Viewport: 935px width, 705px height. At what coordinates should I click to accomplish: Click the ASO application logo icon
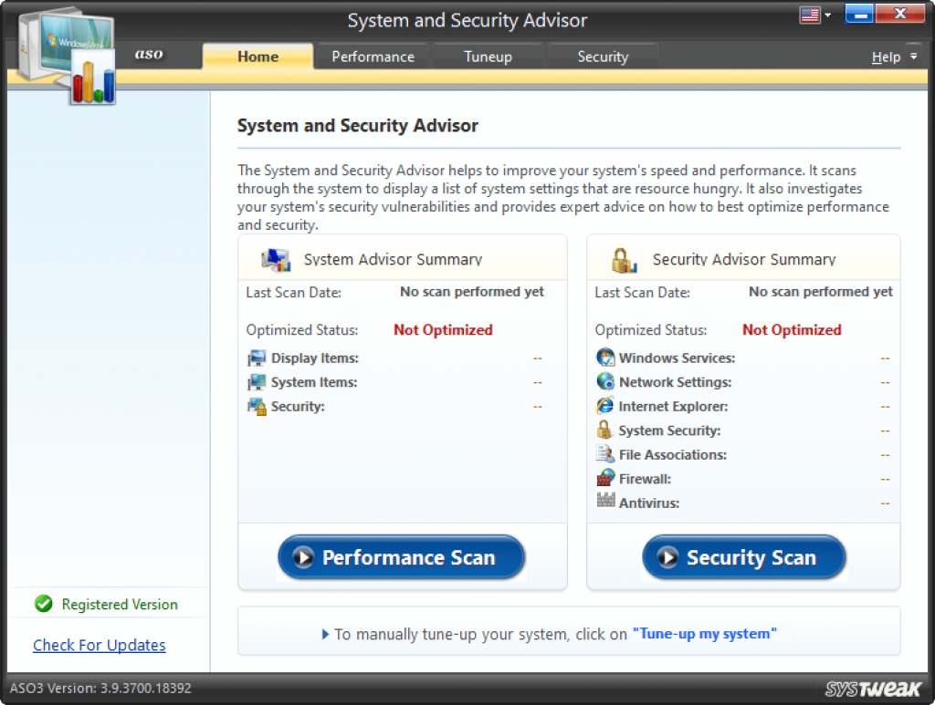click(68, 56)
